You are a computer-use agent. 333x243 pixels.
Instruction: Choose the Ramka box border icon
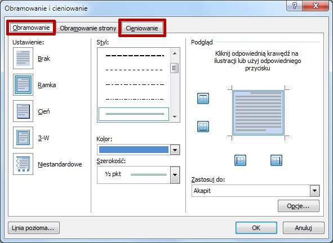click(x=23, y=84)
